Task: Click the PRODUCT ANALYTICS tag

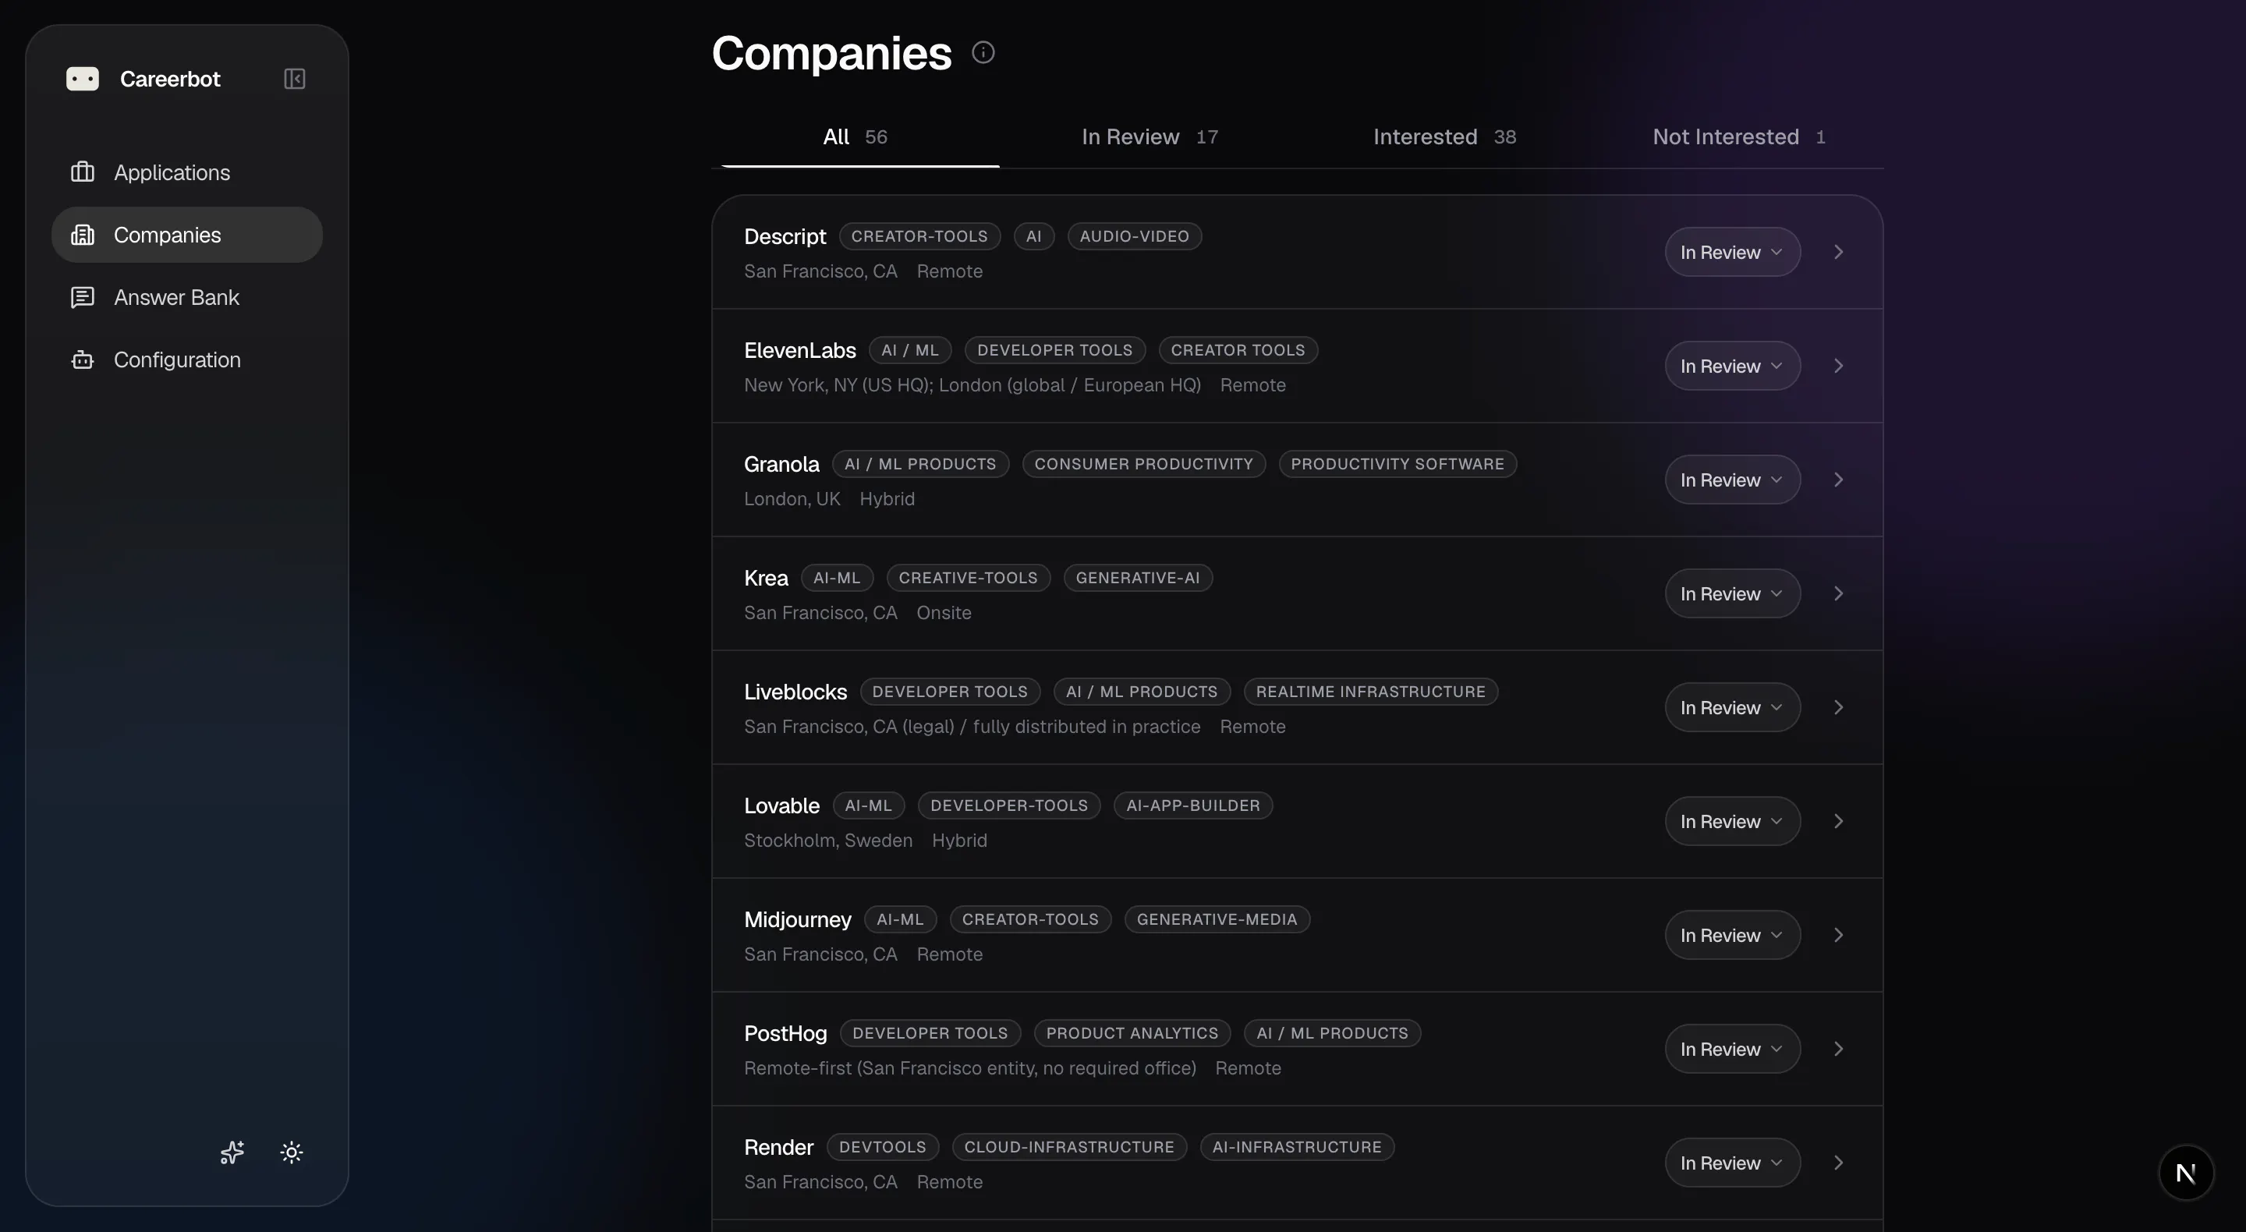Action: pyautogui.click(x=1132, y=1033)
